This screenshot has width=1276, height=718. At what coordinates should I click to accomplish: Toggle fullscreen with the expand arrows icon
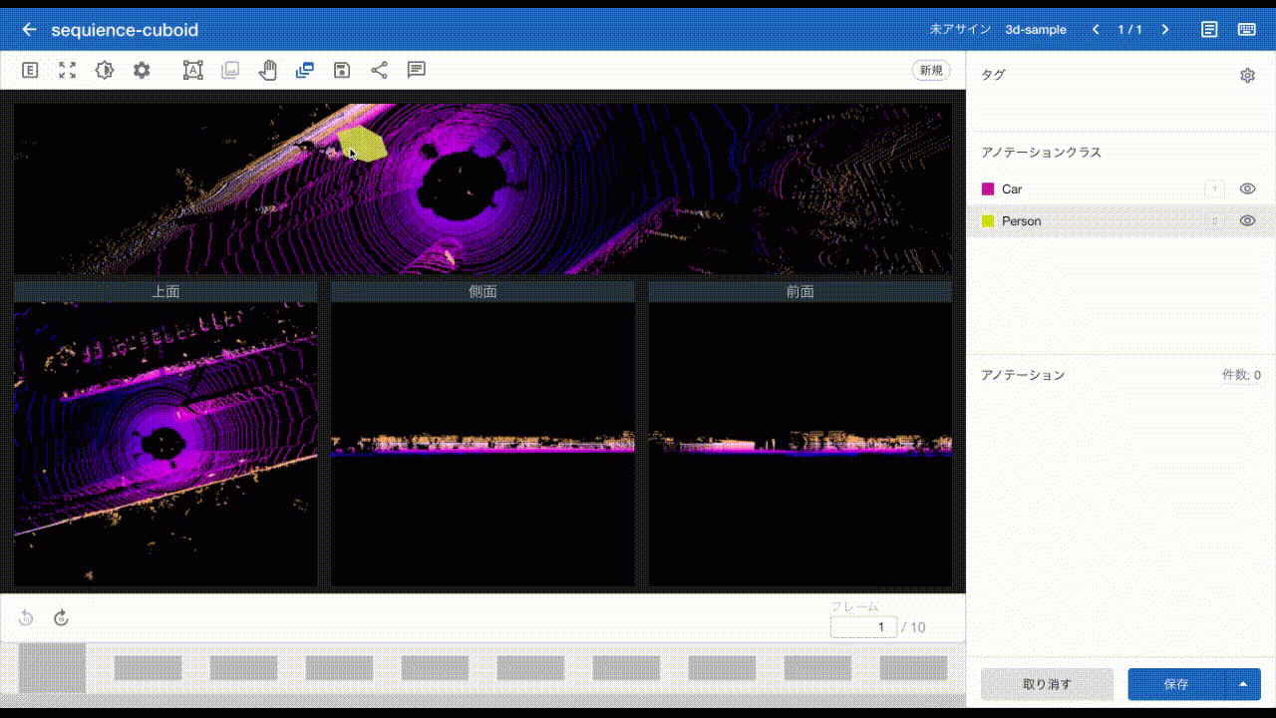pos(67,70)
